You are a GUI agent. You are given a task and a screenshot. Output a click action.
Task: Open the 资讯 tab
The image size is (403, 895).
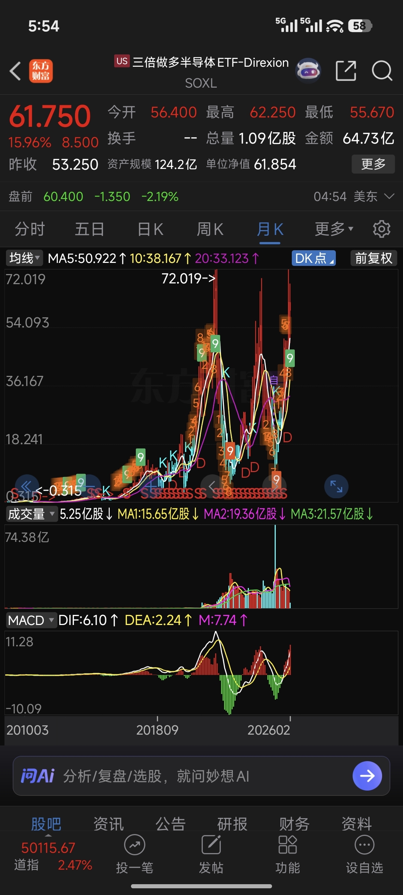[108, 824]
